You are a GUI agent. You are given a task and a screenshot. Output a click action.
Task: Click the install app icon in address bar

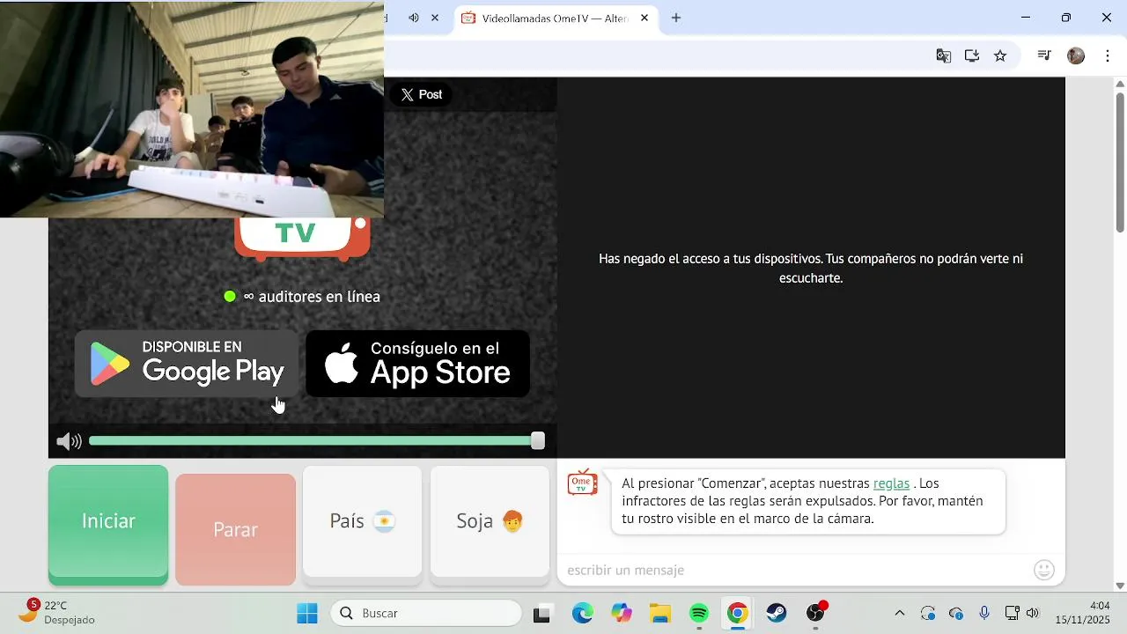pos(972,55)
